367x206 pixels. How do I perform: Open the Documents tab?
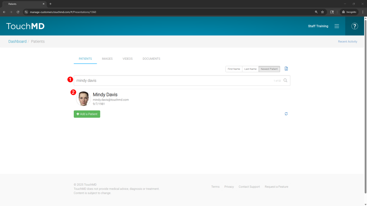click(151, 59)
